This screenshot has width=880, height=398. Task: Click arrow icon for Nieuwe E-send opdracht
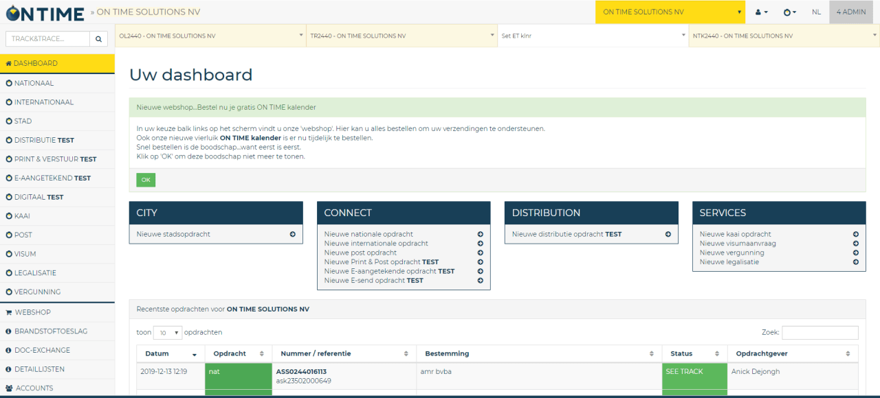480,281
